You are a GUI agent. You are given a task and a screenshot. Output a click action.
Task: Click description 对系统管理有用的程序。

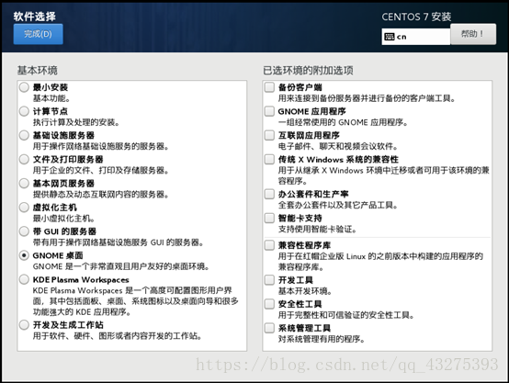tap(322, 339)
